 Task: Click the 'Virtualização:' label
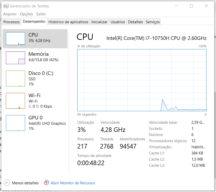(160, 147)
